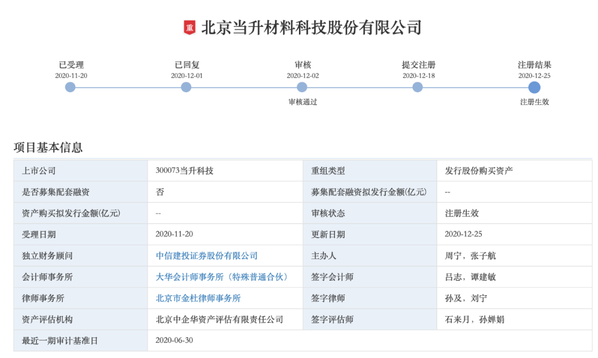Click the 注册生效 value in the 审核状态 row
The width and height of the screenshot is (598, 358).
[461, 213]
